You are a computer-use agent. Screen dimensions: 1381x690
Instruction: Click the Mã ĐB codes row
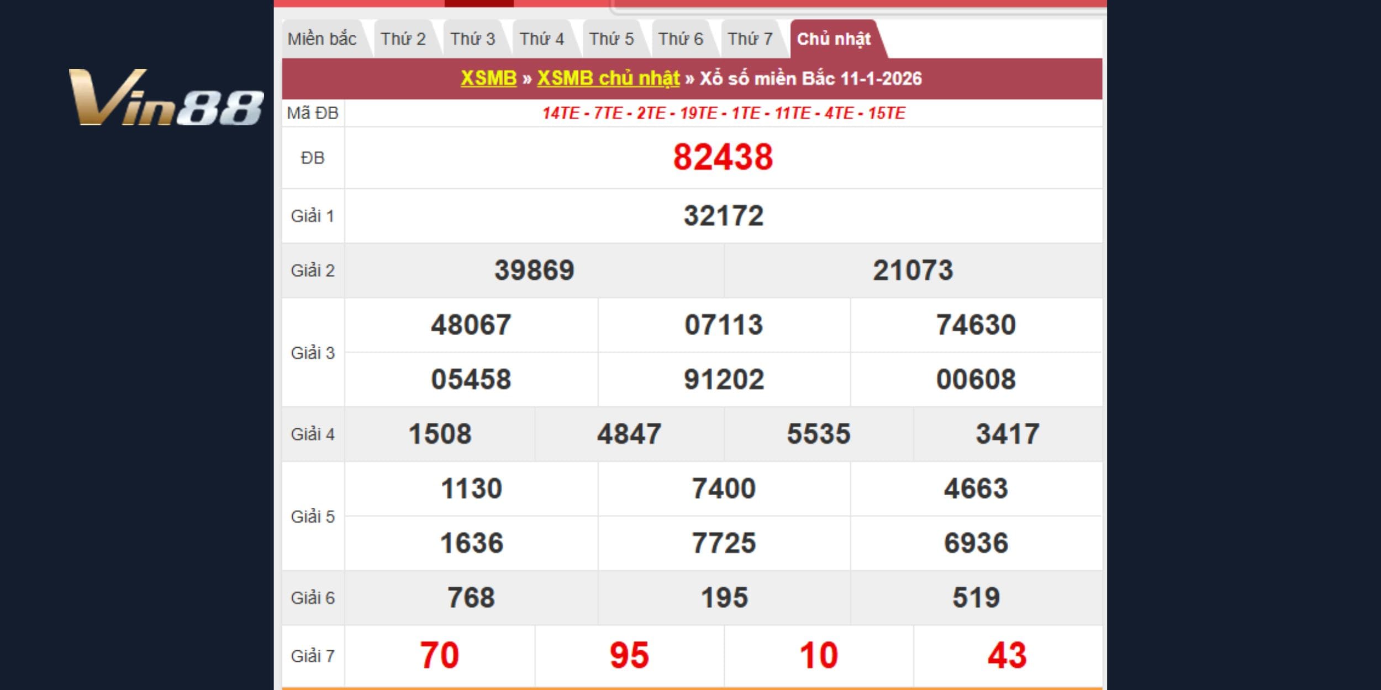(x=723, y=113)
